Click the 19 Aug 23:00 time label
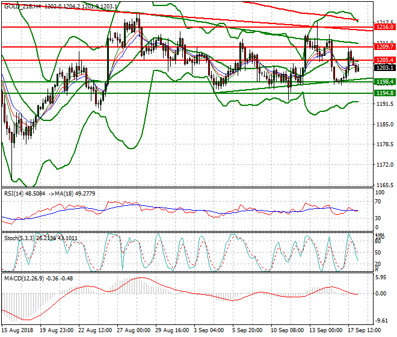The image size is (397, 337). [x=57, y=330]
